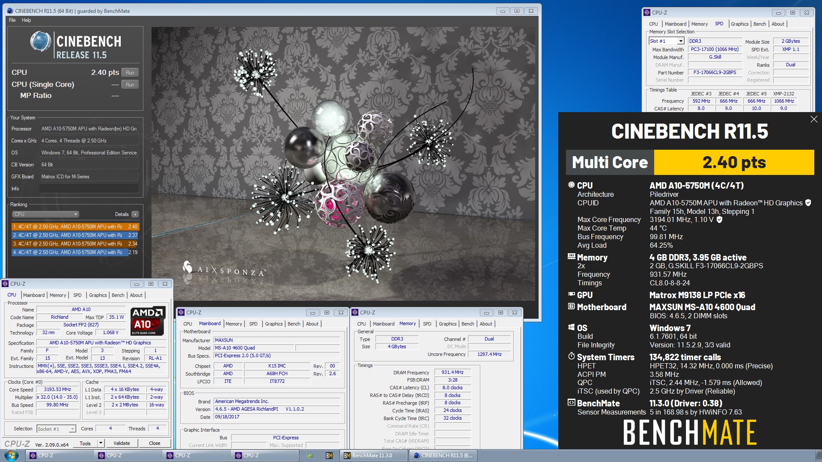
Task: Open the Tools dropdown arrow in CPU-Z
Action: pyautogui.click(x=101, y=443)
